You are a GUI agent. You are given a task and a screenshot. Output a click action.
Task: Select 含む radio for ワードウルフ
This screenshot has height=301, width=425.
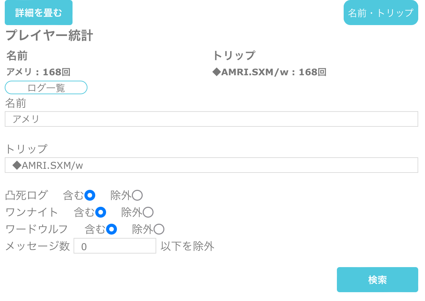(112, 229)
